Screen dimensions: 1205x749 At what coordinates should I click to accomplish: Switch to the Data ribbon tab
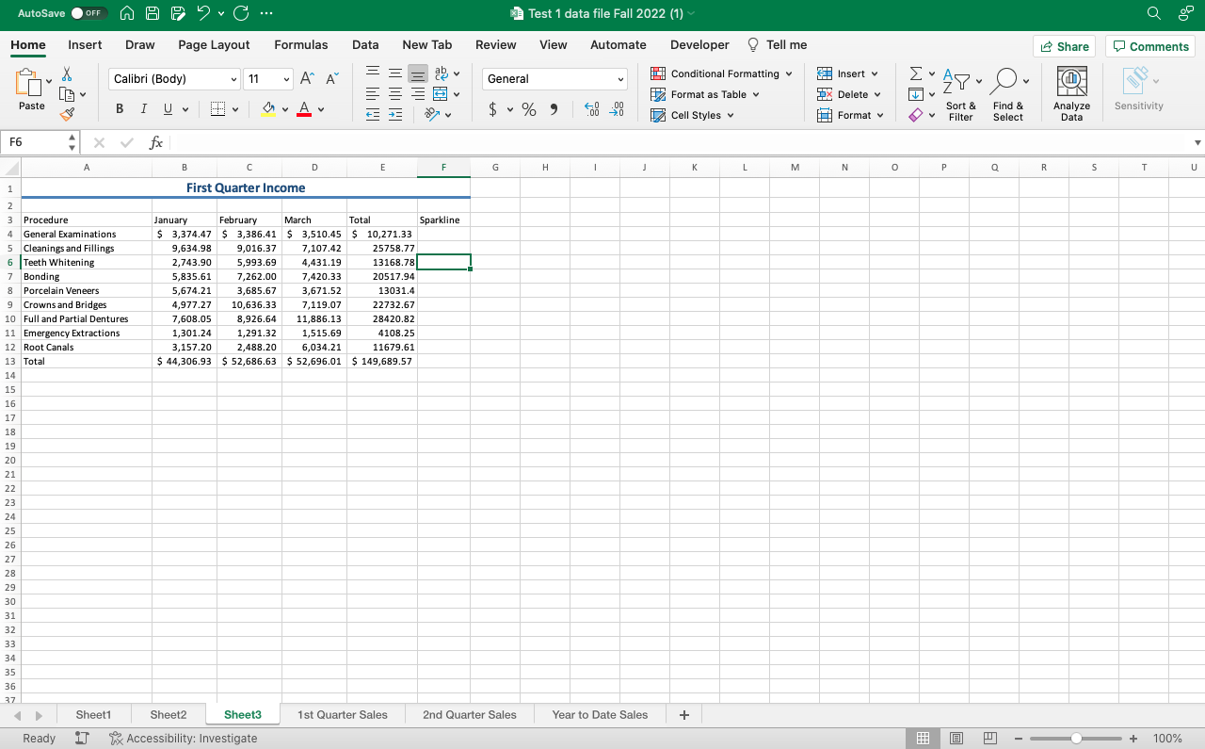[x=365, y=44]
